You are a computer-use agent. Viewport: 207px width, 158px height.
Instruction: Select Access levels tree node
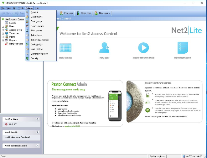click(x=15, y=30)
